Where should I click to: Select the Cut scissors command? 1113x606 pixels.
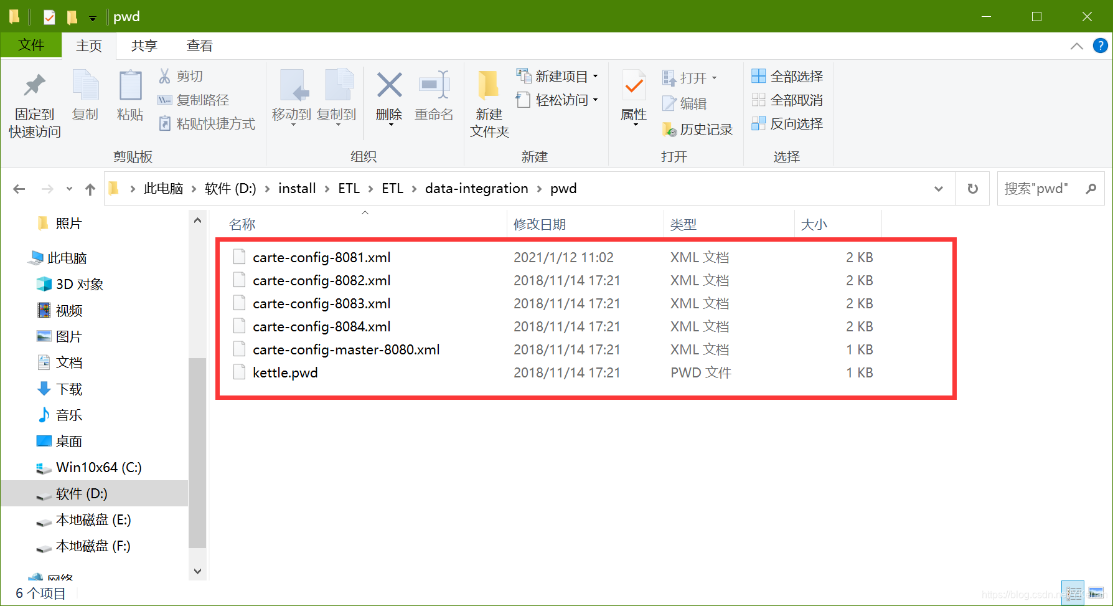click(x=181, y=76)
